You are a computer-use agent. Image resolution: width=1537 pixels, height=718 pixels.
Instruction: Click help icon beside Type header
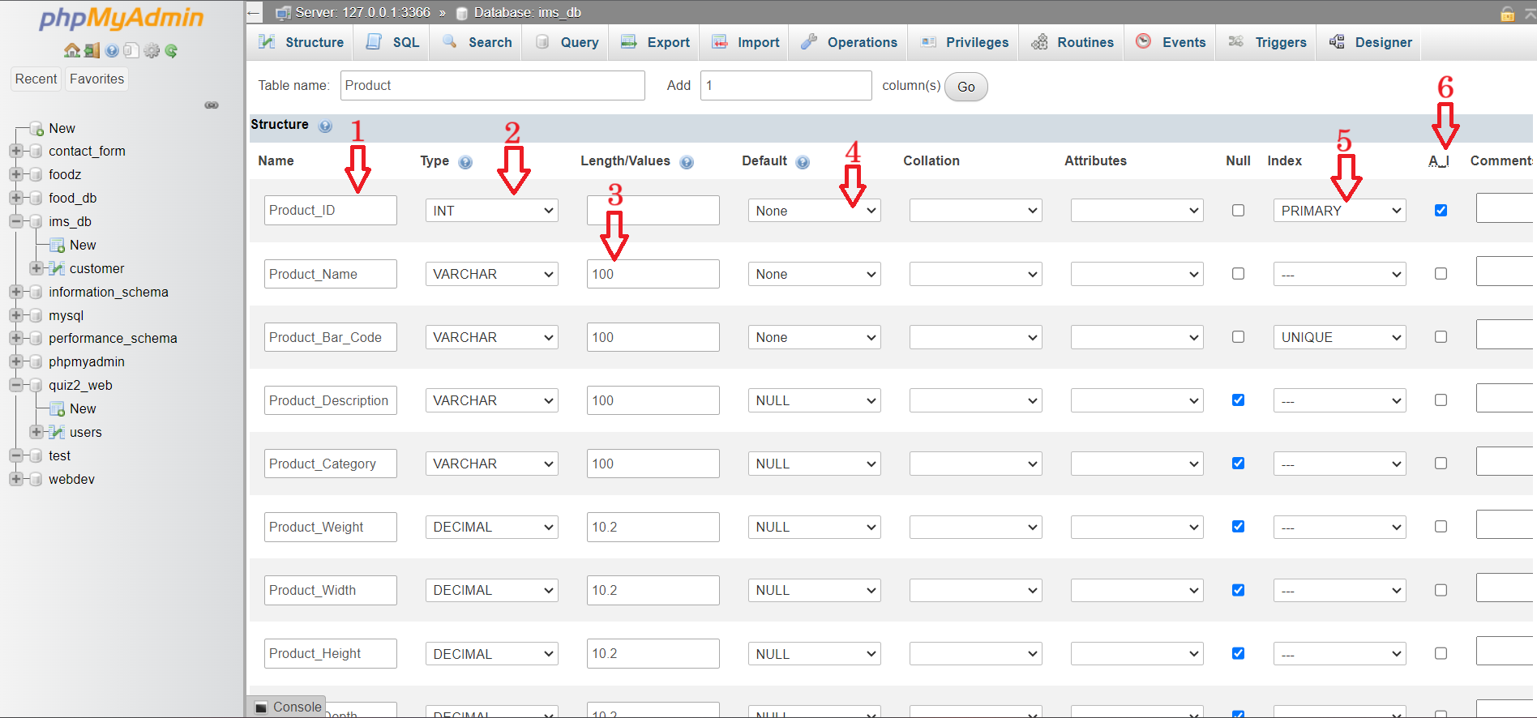click(x=465, y=162)
